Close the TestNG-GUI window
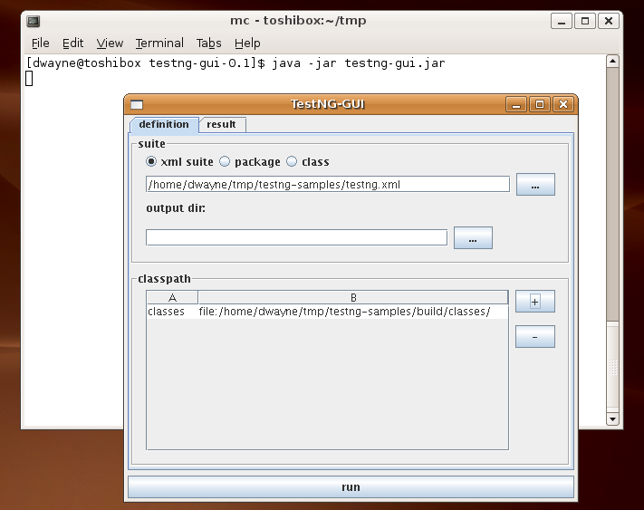This screenshot has height=510, width=644. click(x=563, y=105)
